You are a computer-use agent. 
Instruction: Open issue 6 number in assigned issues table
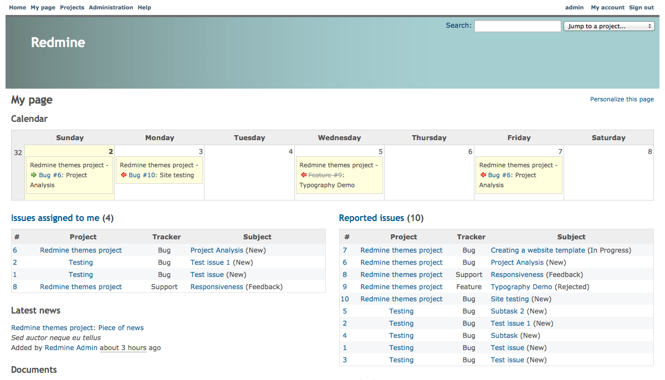click(x=15, y=250)
